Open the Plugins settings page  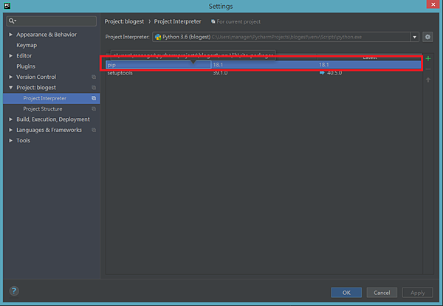tap(26, 66)
